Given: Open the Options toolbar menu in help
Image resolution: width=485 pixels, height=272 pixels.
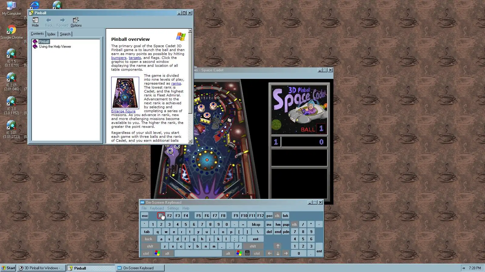Looking at the screenshot, I should (76, 22).
